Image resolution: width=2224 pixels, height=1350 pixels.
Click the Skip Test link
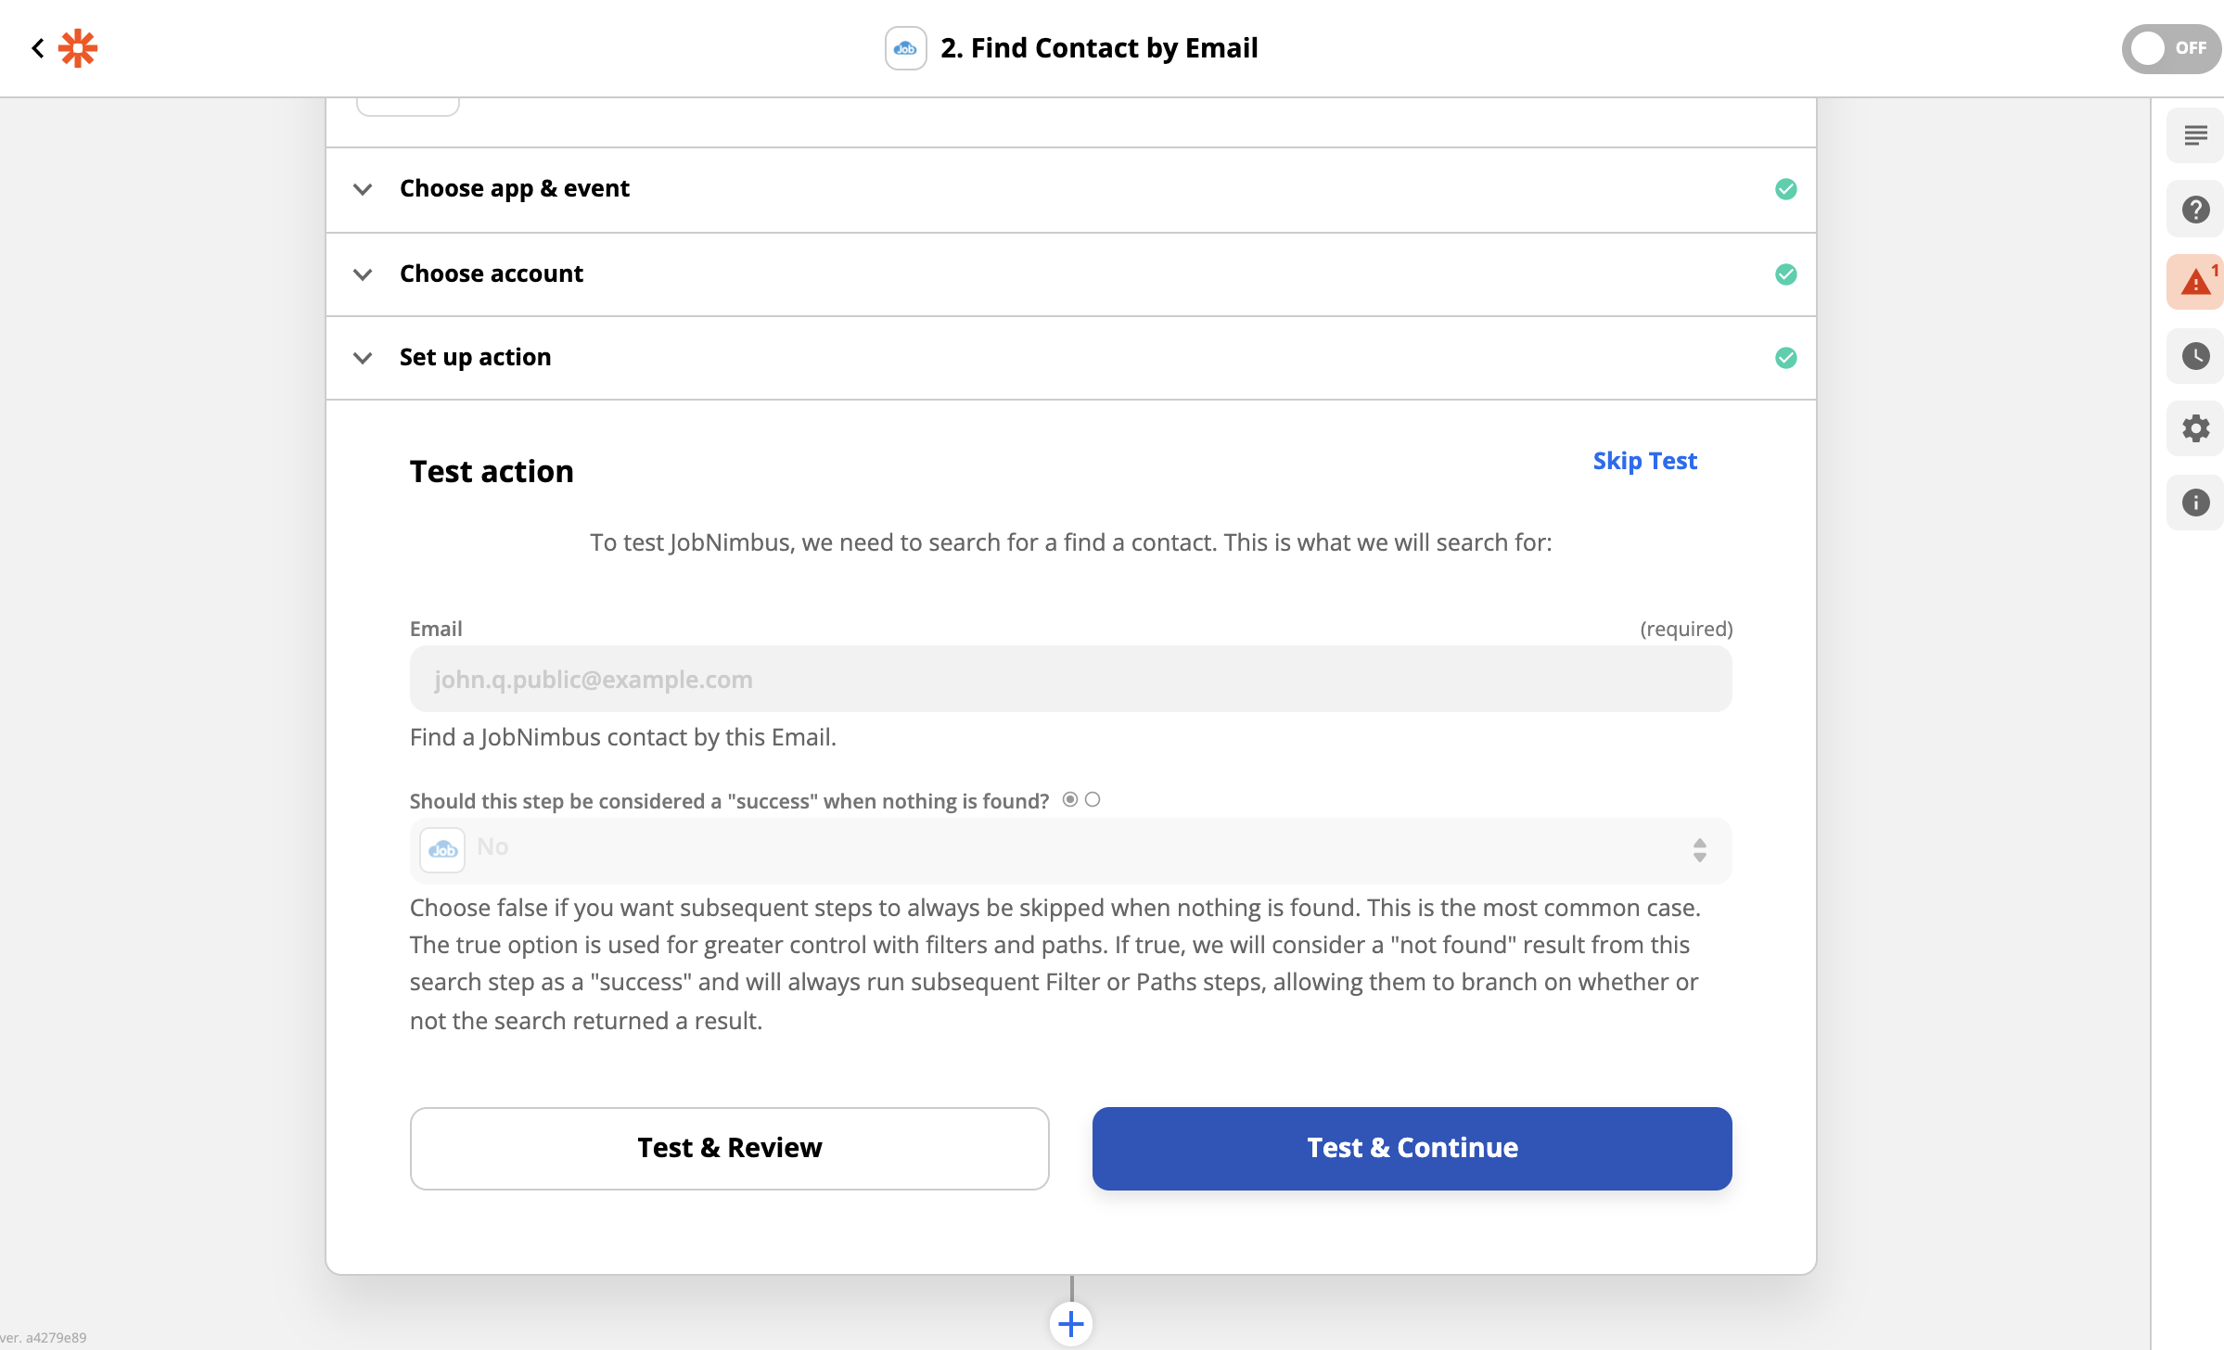click(1644, 461)
